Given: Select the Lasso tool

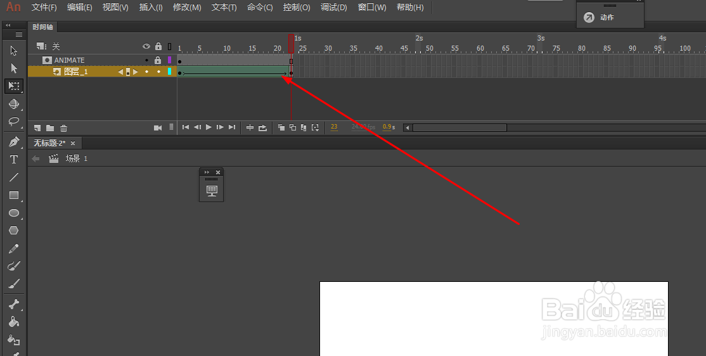Looking at the screenshot, I should pos(13,122).
